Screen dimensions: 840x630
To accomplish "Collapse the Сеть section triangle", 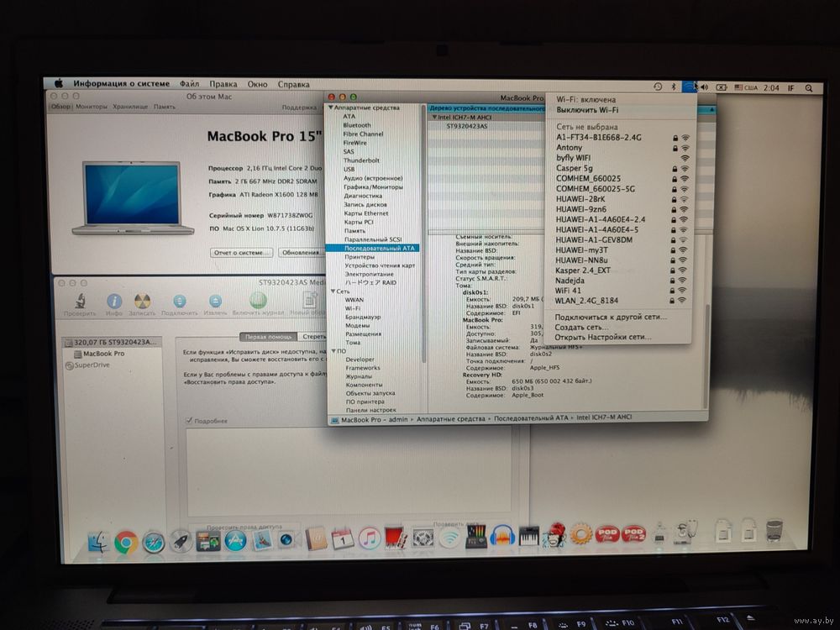I will point(331,291).
